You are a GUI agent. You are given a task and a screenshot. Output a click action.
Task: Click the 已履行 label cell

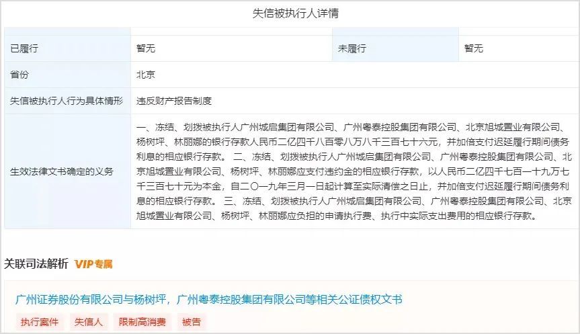click(68, 48)
